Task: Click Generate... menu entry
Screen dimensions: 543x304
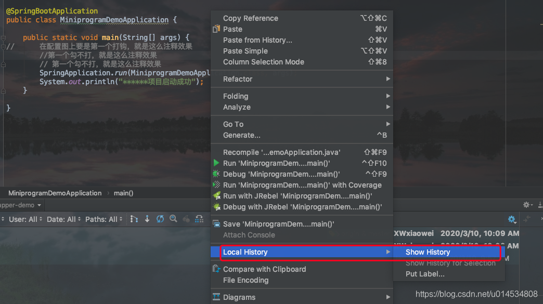Action: [x=302, y=135]
